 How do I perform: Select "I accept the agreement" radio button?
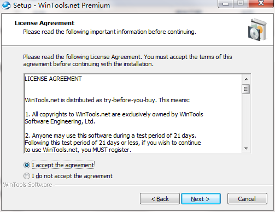(27, 165)
